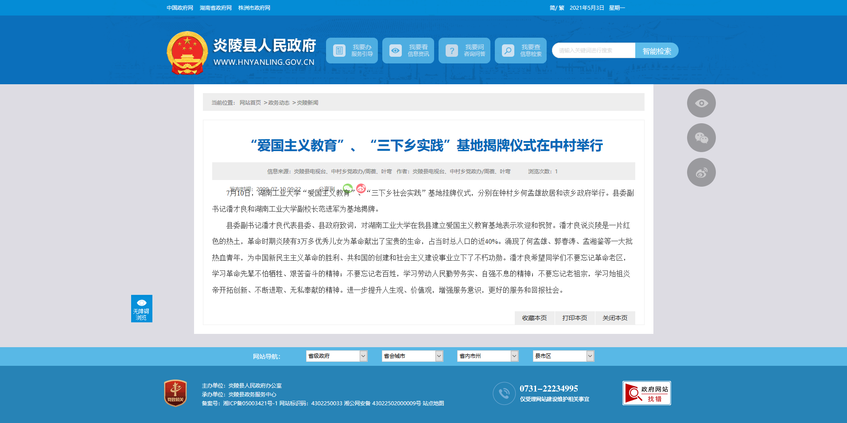The width and height of the screenshot is (847, 423).
Task: Click the 党政机关 badge icon
Action: click(x=175, y=393)
